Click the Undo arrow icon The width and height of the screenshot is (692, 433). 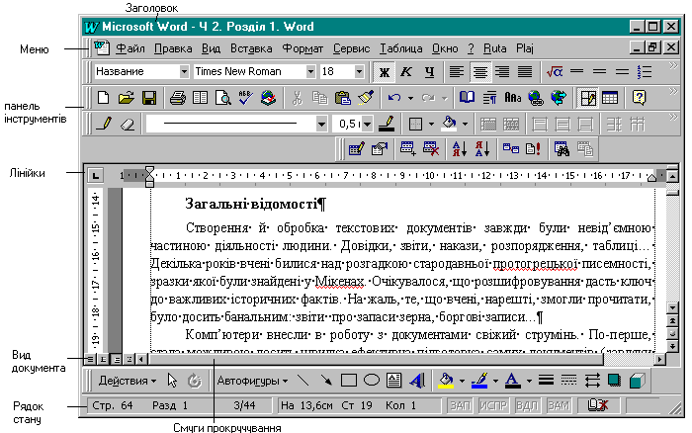[x=394, y=98]
